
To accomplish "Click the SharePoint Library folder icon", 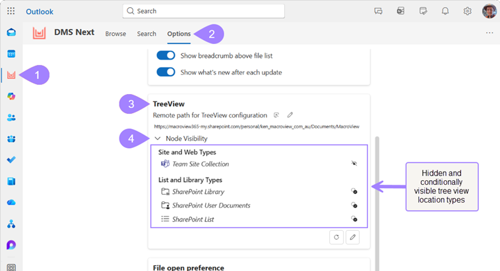I will pyautogui.click(x=165, y=191).
